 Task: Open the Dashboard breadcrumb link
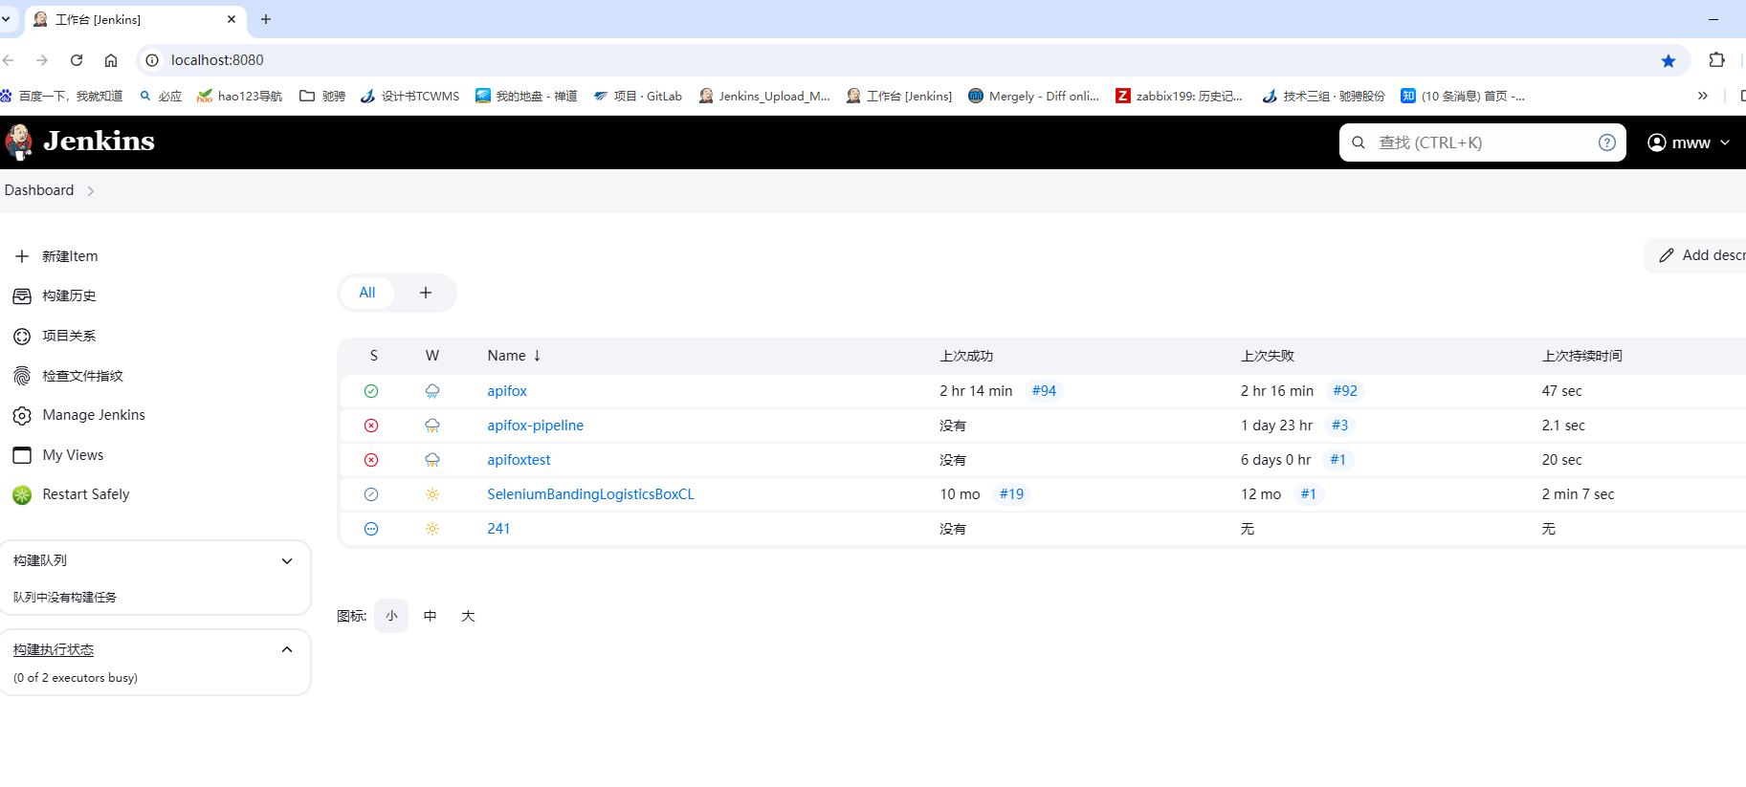coord(39,190)
